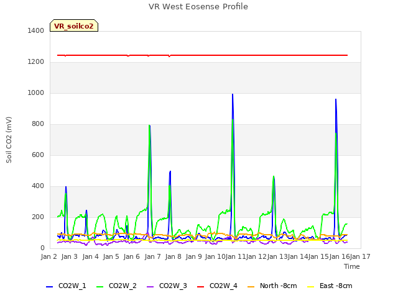Click the 200 y-axis value
The height and width of the screenshot is (298, 398).
click(38, 217)
